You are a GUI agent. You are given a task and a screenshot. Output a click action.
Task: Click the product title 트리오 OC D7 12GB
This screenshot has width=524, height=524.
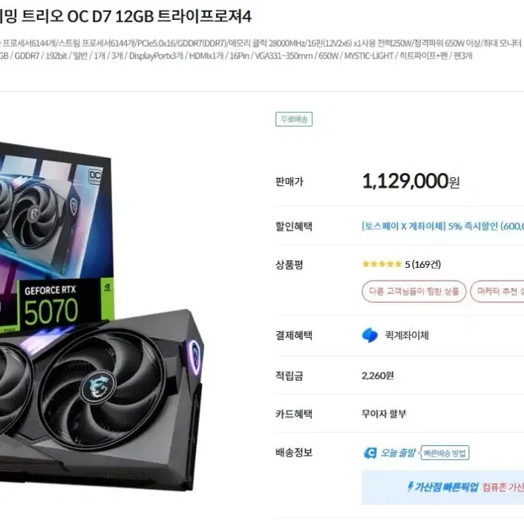click(88, 16)
